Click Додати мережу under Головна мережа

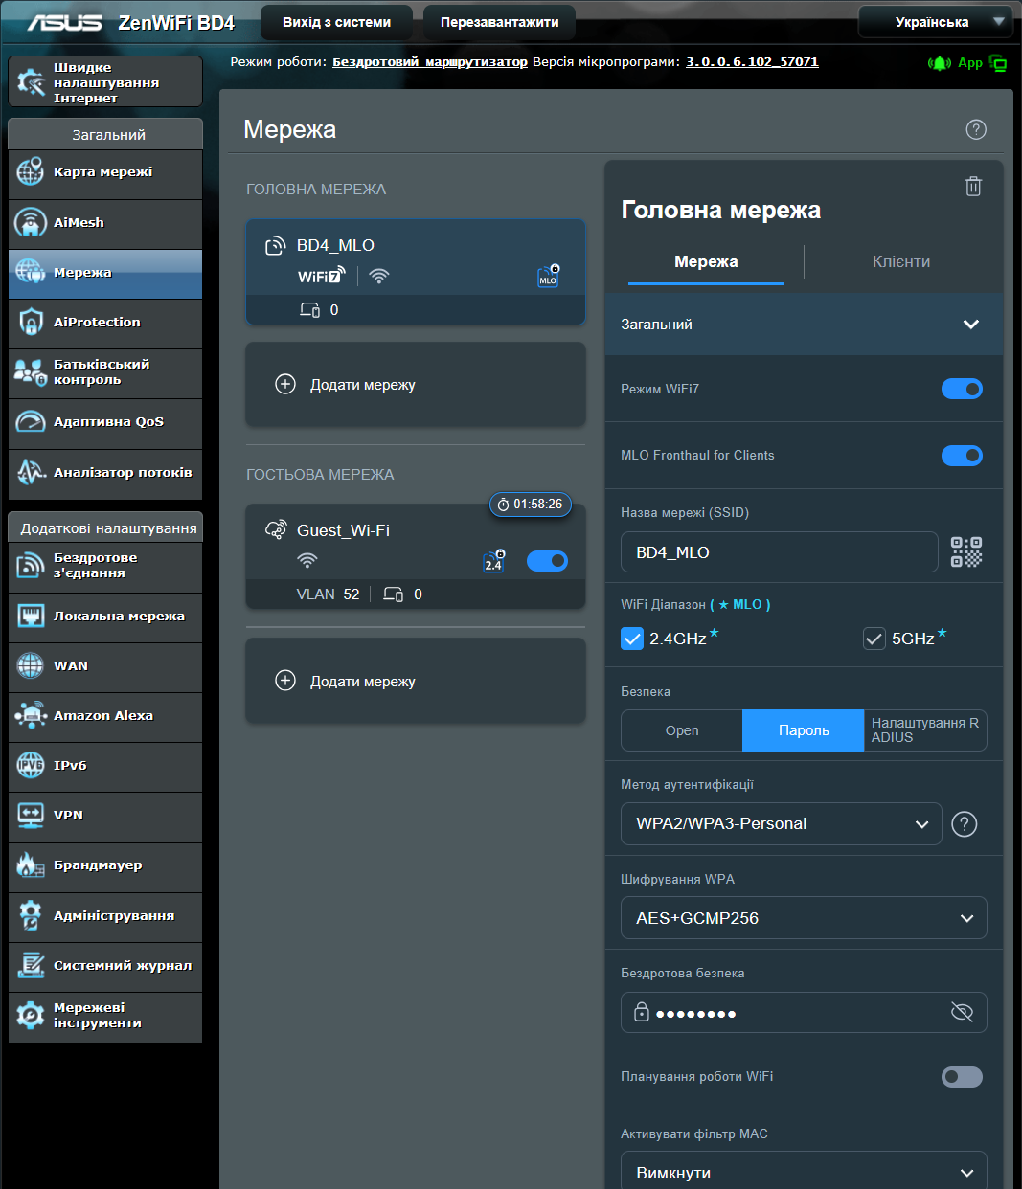point(416,385)
